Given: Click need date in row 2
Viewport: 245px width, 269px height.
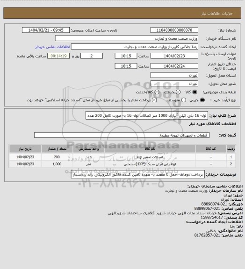Looking at the screenshot, I should coord(25,164).
